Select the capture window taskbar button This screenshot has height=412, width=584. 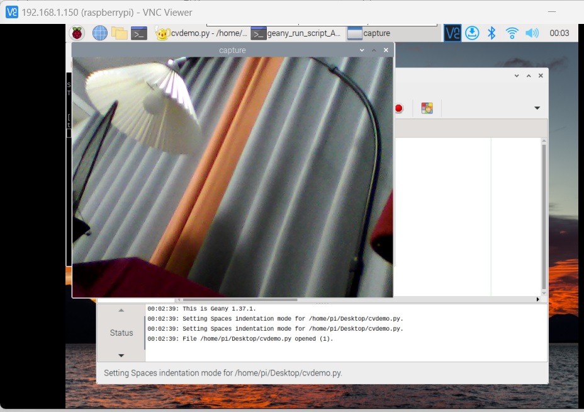click(371, 33)
